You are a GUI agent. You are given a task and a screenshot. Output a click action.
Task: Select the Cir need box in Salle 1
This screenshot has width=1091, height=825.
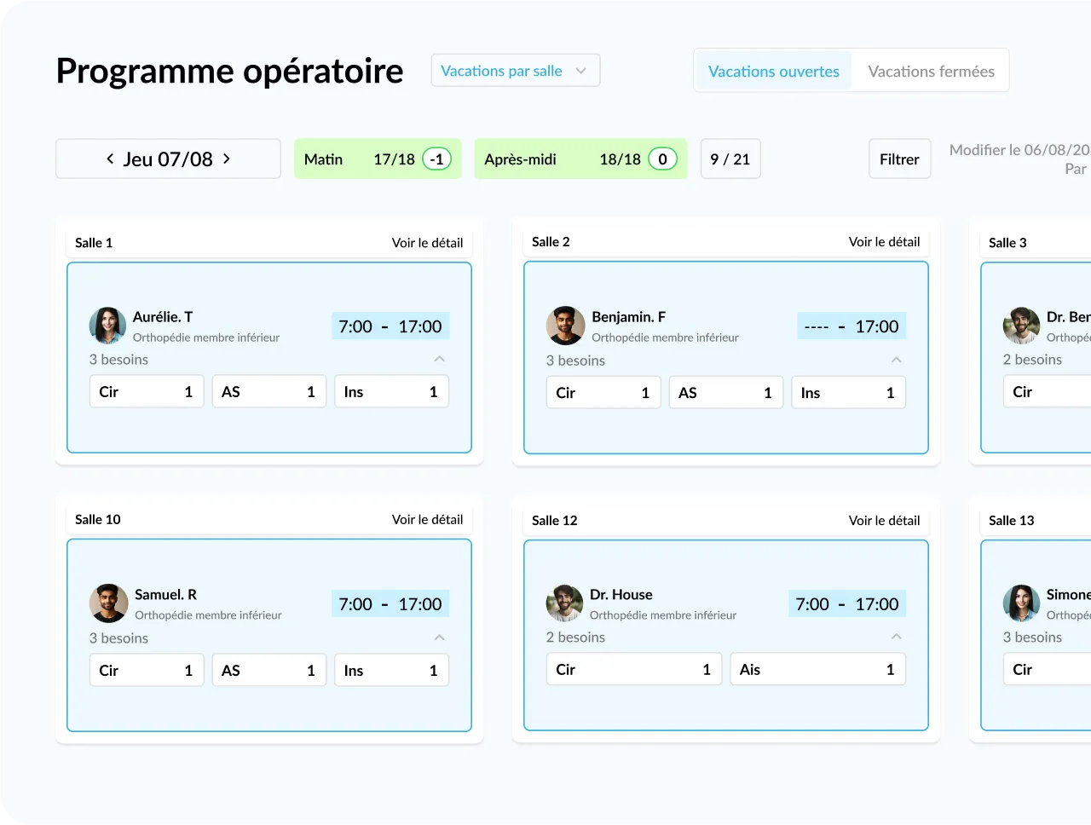click(x=147, y=392)
